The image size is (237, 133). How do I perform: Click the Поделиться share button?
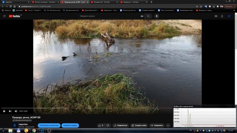(x=121, y=125)
